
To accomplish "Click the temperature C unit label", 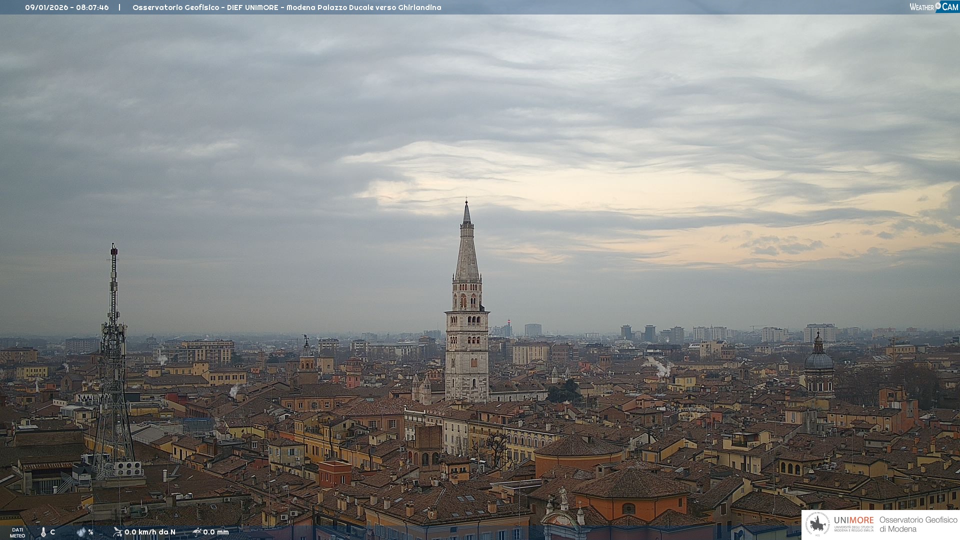I will (x=52, y=532).
